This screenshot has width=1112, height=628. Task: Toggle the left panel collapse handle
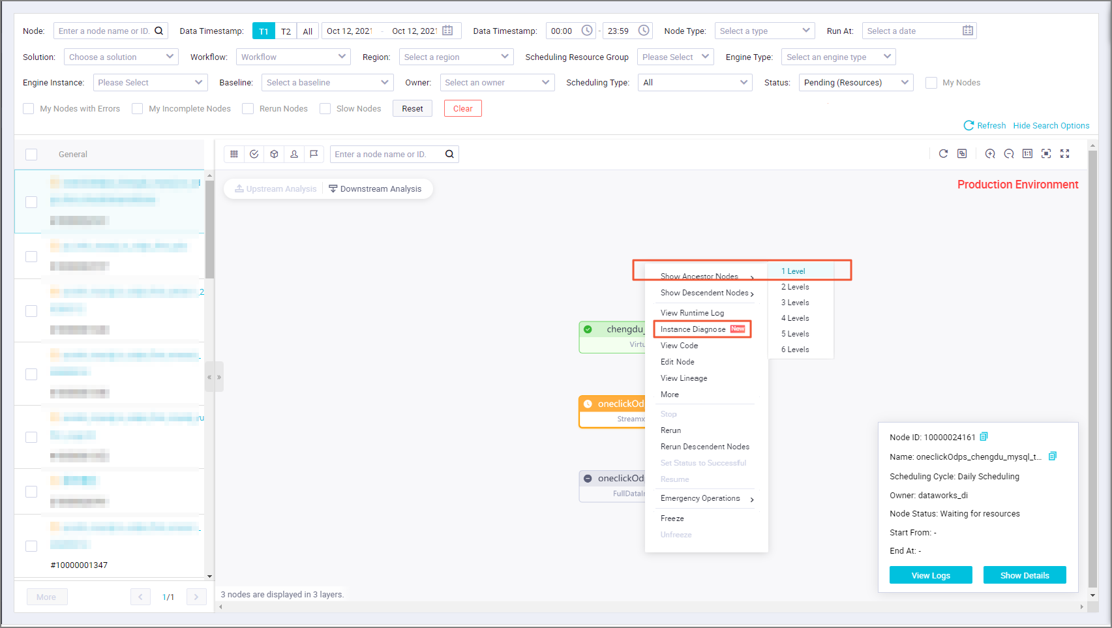[x=214, y=377]
